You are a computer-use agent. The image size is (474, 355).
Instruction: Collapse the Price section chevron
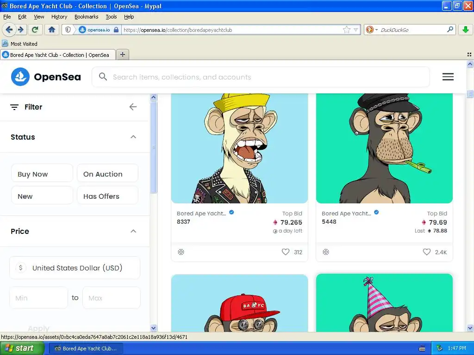133,231
